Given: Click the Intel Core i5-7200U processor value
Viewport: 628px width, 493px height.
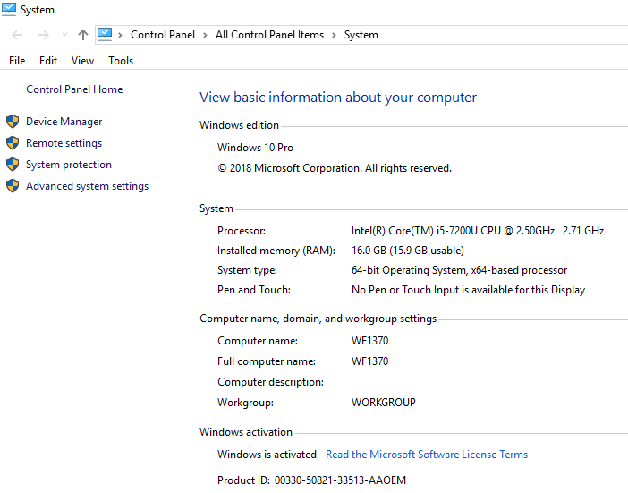Looking at the screenshot, I should [478, 231].
